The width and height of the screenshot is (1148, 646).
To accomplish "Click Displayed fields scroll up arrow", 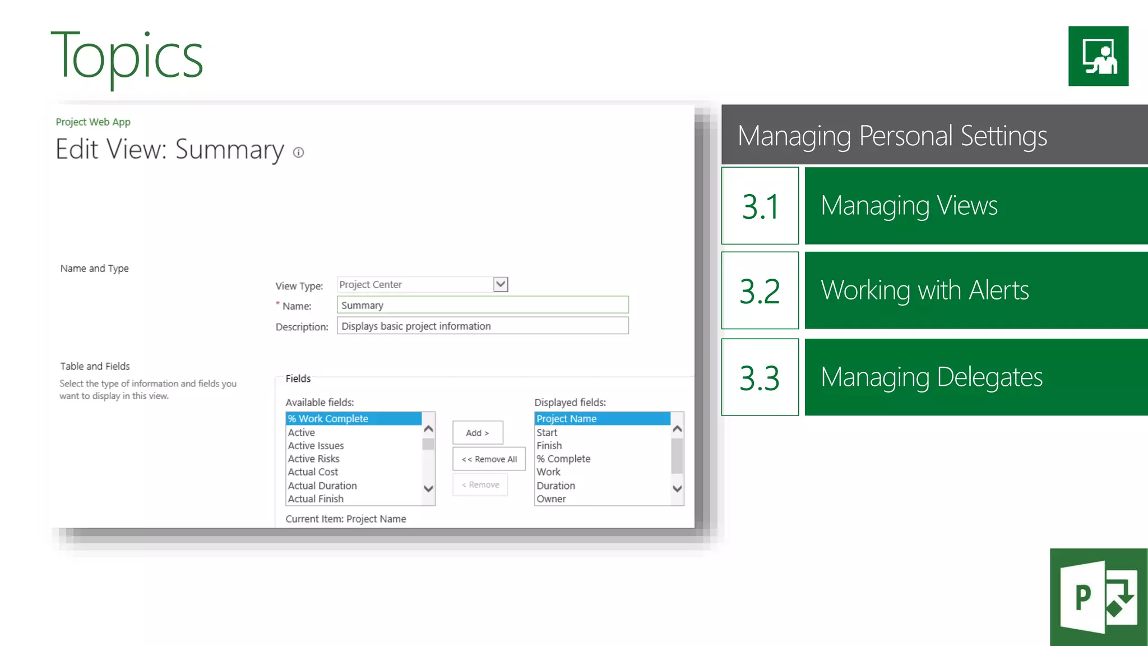I will [677, 429].
